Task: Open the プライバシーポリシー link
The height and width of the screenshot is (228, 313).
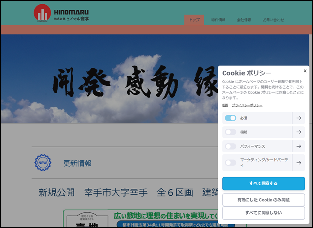Action: point(247,105)
